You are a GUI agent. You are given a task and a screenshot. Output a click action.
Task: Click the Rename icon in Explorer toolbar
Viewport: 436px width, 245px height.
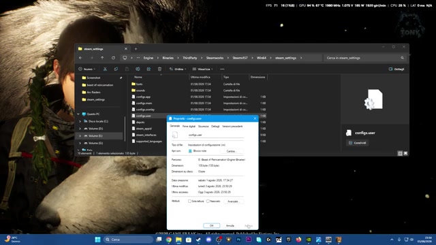pos(138,69)
